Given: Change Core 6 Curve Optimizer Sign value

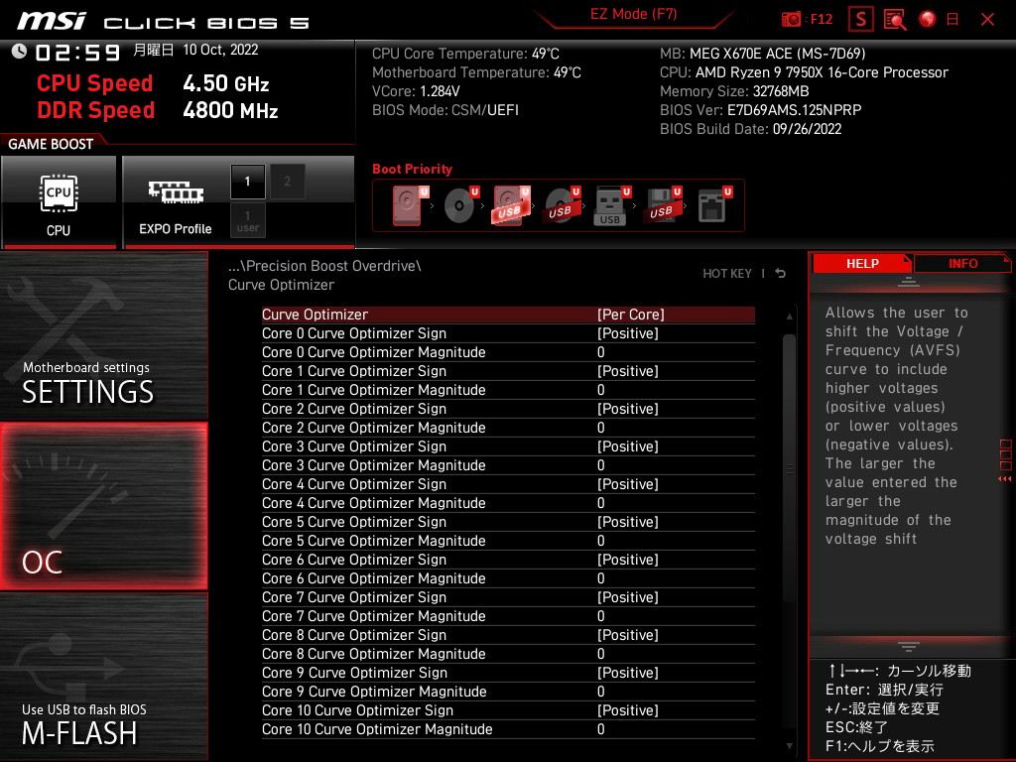Looking at the screenshot, I should pos(627,560).
